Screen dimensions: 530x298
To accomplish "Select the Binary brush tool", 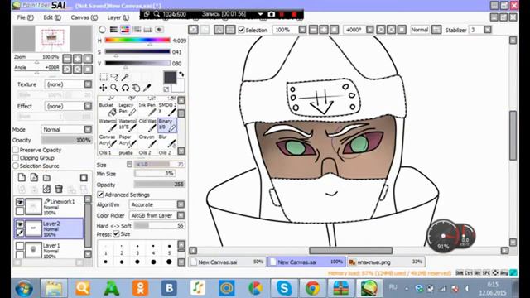I will coord(167,125).
